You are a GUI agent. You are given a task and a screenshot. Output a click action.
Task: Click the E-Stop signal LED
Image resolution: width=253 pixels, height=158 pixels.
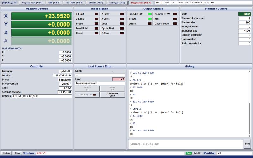(x=122, y=33)
